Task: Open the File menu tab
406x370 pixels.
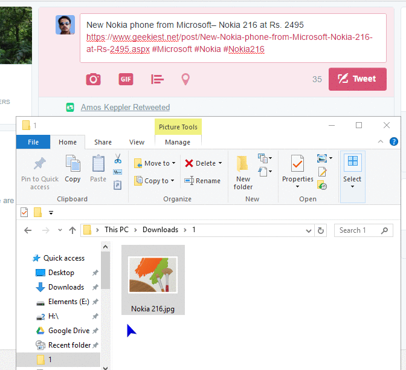Action: point(33,142)
